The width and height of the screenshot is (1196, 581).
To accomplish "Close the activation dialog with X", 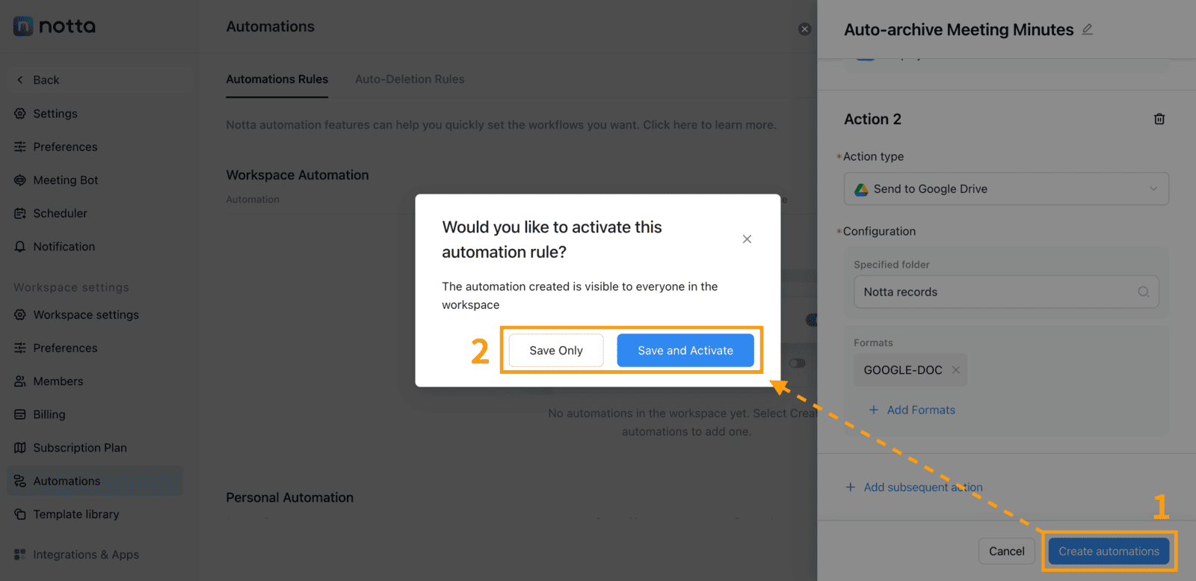I will tap(747, 239).
